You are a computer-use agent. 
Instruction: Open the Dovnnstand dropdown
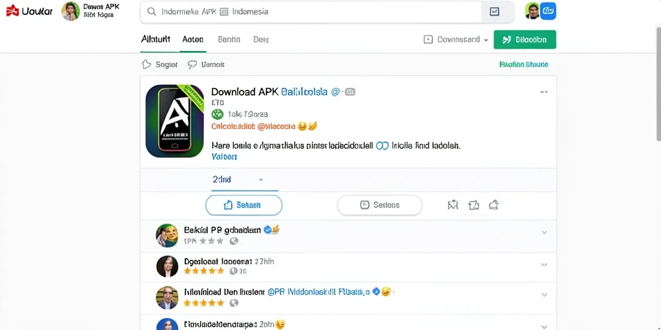(456, 39)
